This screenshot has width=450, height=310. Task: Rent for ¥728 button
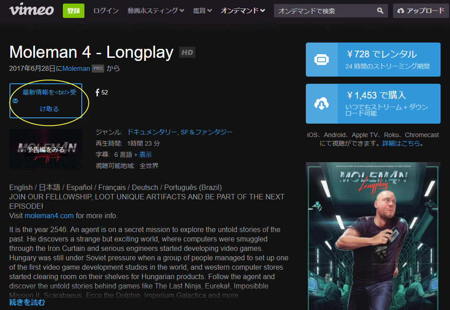click(373, 60)
